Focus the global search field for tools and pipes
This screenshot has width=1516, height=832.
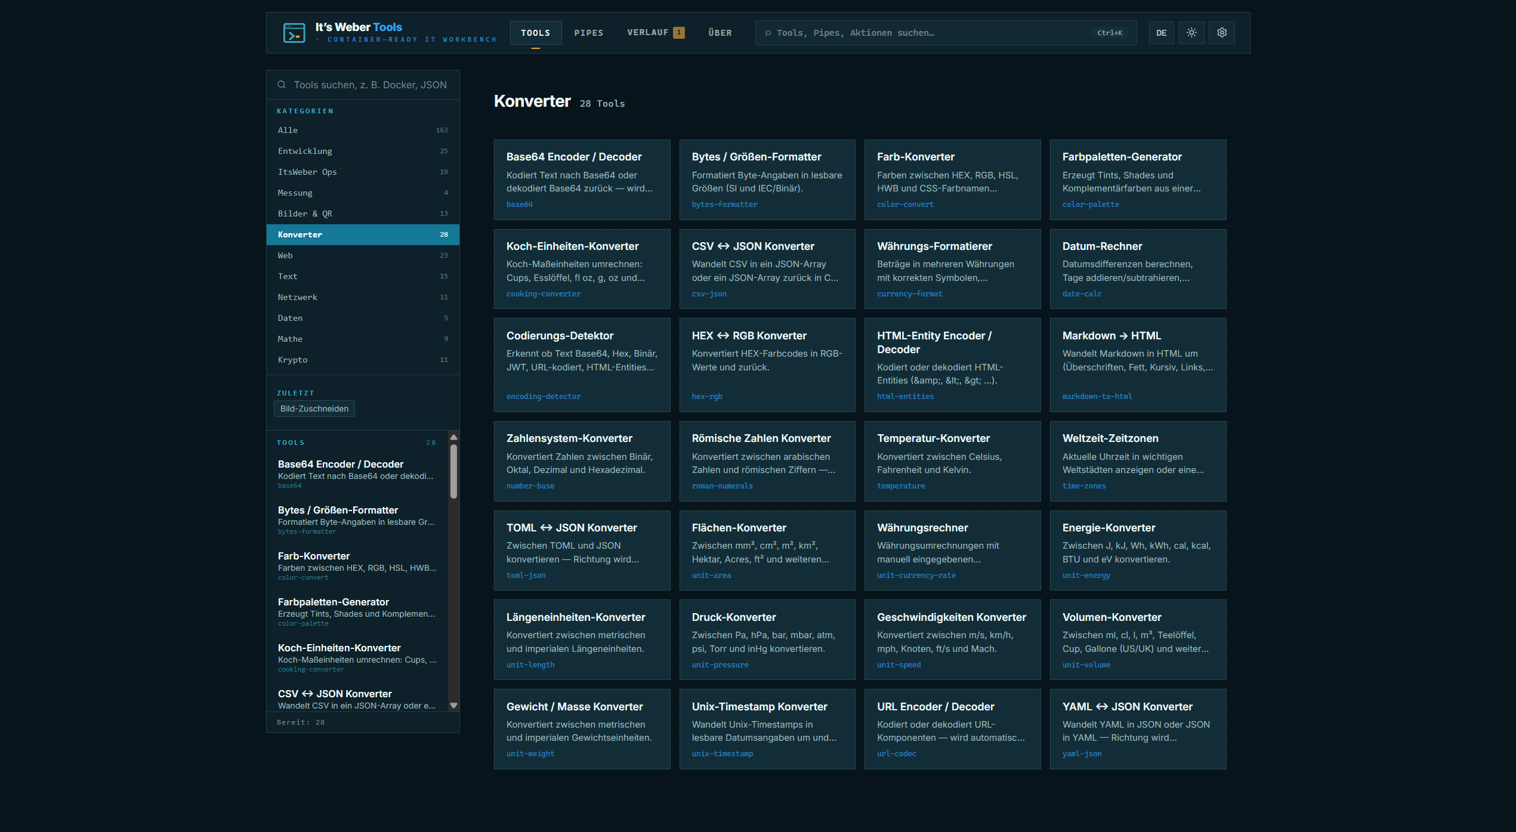(x=946, y=33)
